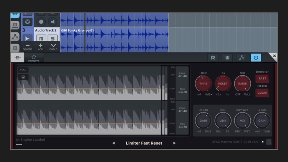Toggle the CLEAN filter button

pos(262,93)
